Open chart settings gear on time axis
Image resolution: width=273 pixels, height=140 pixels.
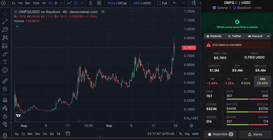coord(191,126)
